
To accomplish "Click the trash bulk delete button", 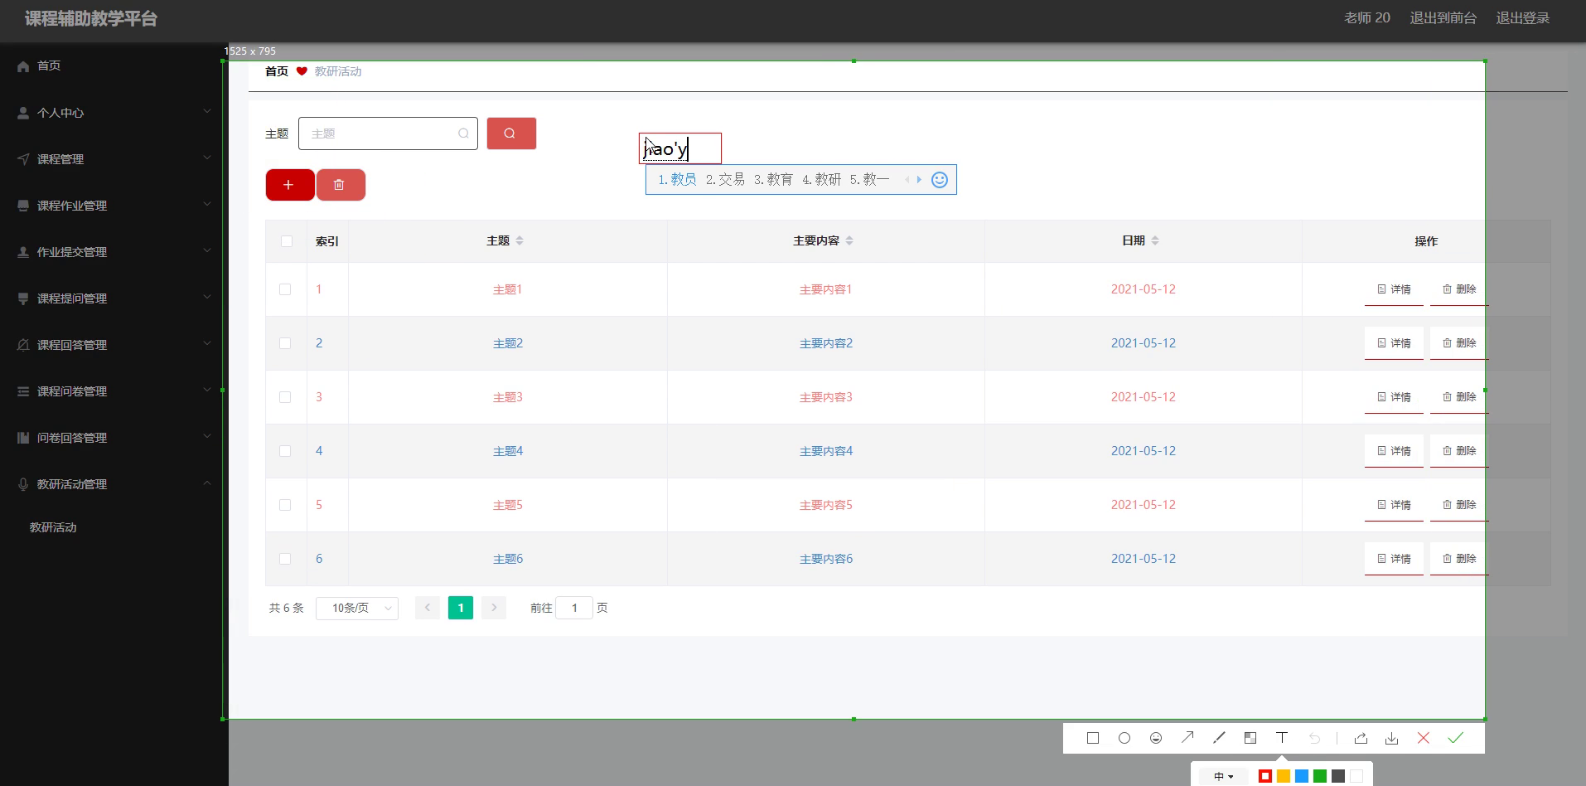I will (x=341, y=185).
